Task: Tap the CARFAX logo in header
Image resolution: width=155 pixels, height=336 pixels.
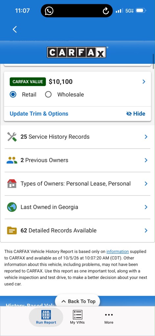Action: [x=77, y=52]
